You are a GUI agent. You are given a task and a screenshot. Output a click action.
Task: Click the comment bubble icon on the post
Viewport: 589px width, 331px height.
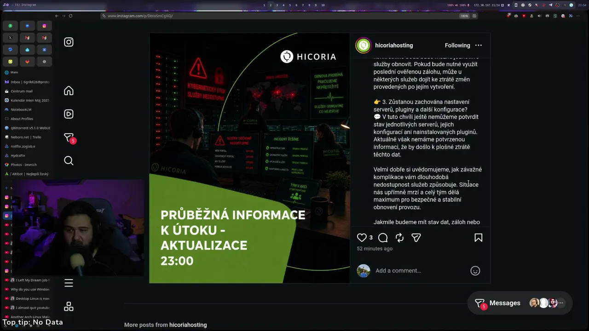(383, 238)
